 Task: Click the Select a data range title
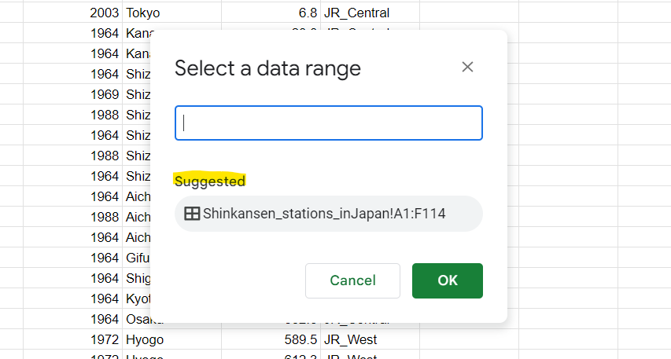[267, 68]
